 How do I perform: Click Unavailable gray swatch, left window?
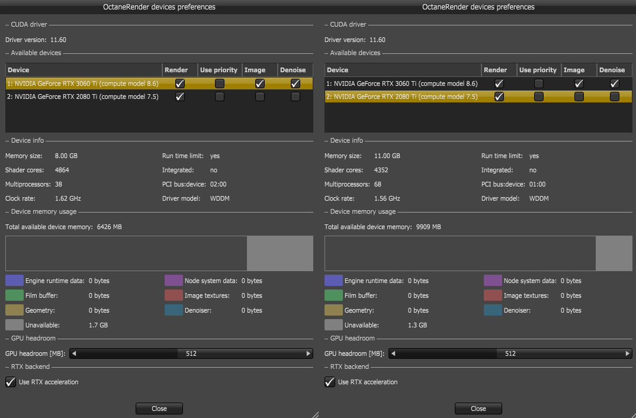14,325
